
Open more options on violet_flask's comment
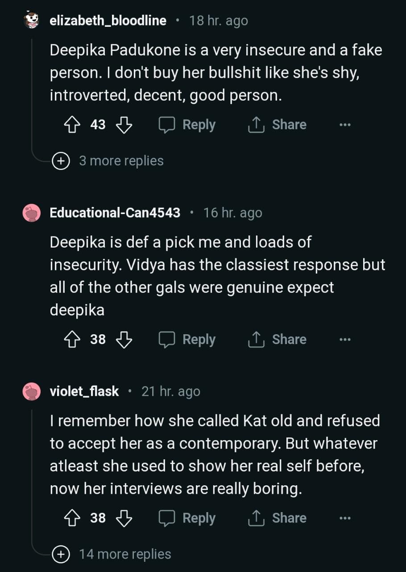click(x=344, y=518)
